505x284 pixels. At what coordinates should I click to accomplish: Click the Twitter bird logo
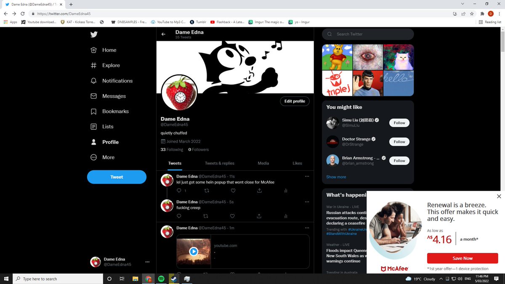[94, 35]
